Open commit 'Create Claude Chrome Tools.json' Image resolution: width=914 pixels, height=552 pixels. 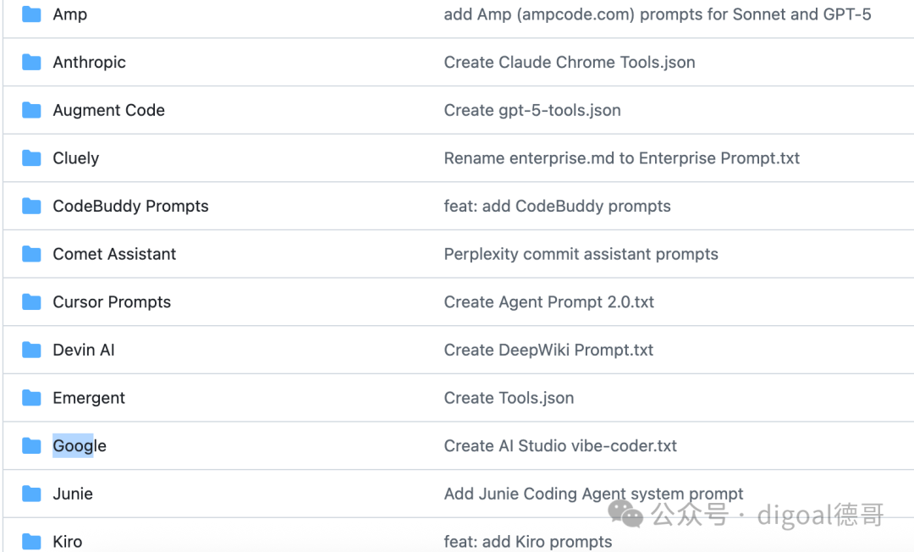tap(570, 62)
